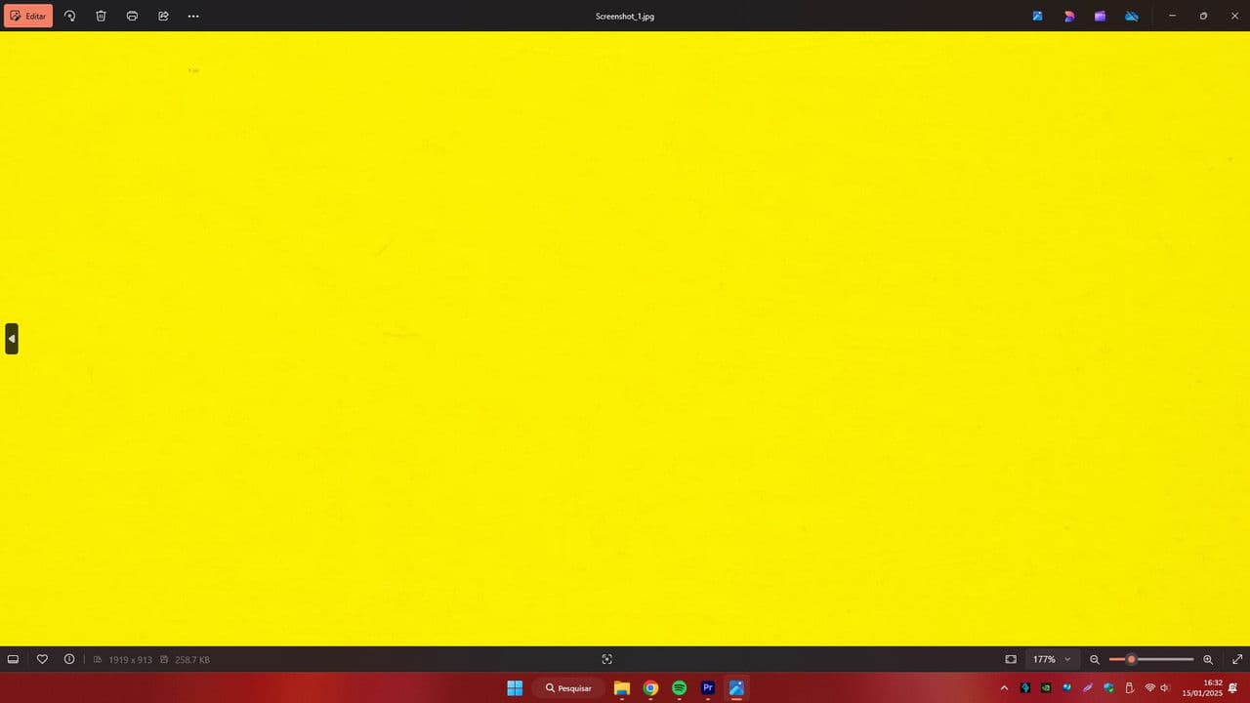Viewport: 1250px width, 703px height.
Task: Click the OneDrive cloud status icon
Action: point(1131,17)
